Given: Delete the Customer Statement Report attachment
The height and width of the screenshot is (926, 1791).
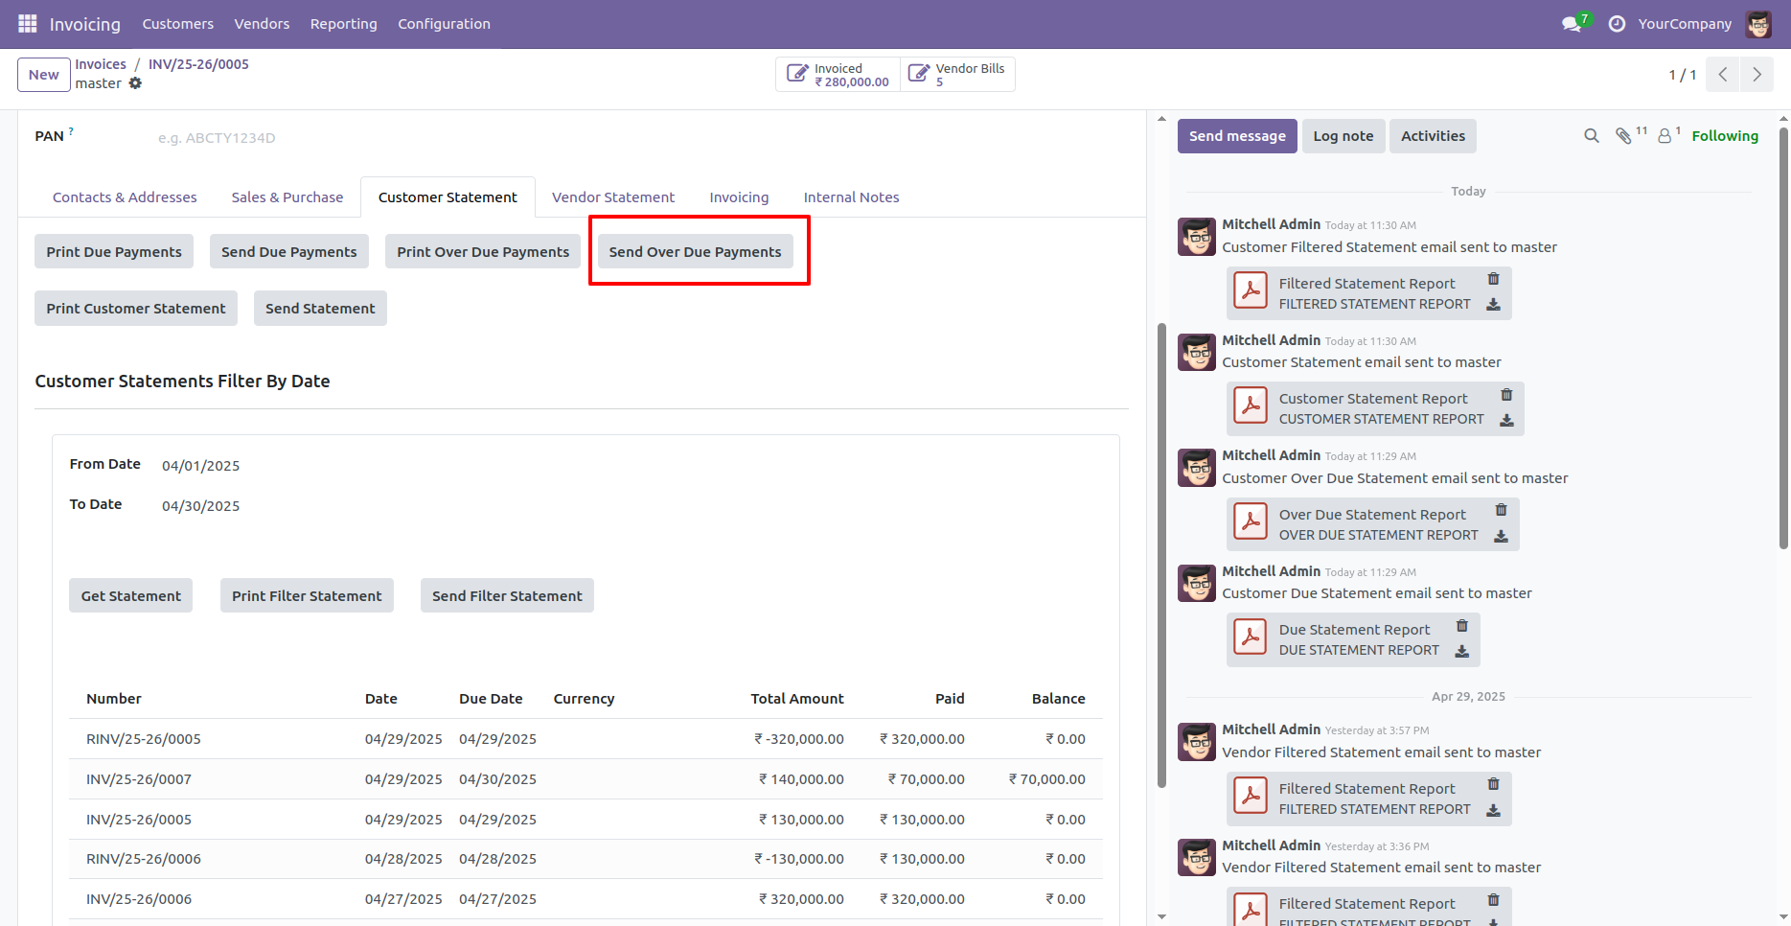Looking at the screenshot, I should tap(1505, 394).
